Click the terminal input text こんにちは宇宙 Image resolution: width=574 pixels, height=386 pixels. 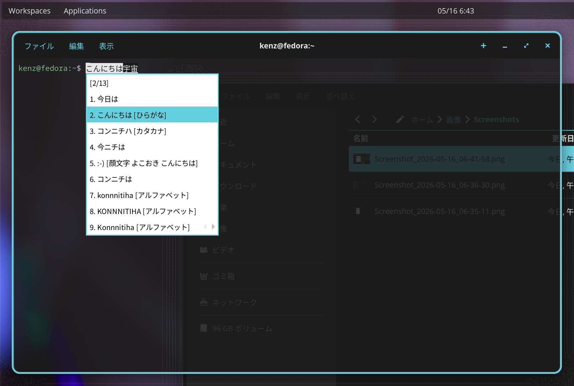[x=112, y=68]
